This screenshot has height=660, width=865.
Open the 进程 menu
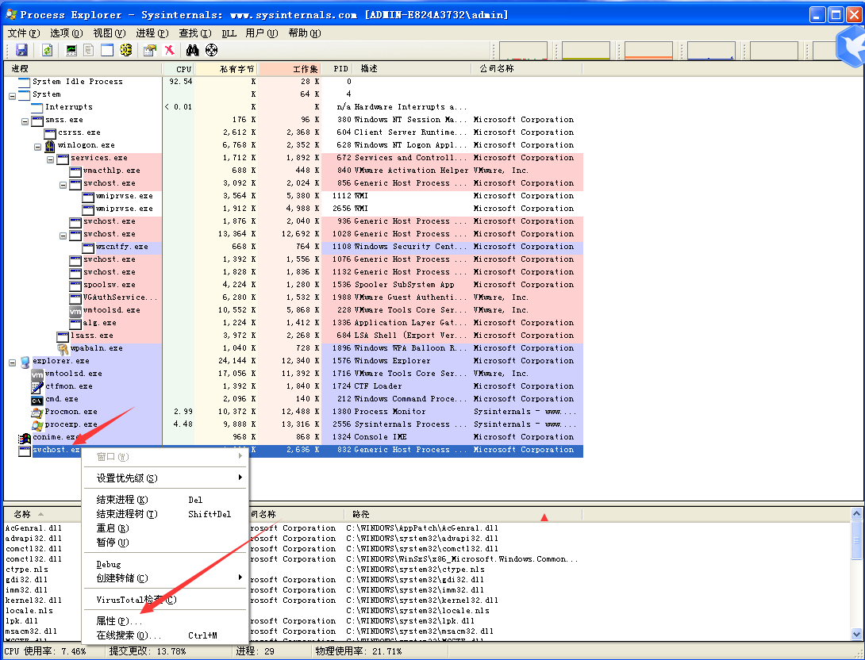[152, 33]
